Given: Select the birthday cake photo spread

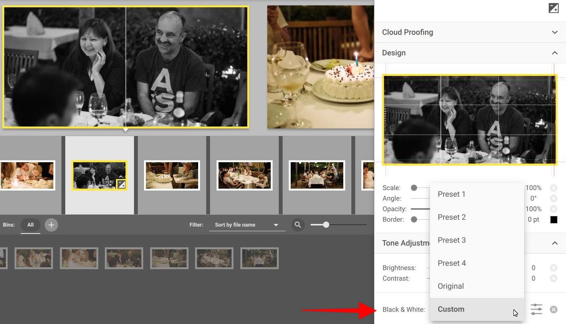Looking at the screenshot, I should (x=321, y=67).
